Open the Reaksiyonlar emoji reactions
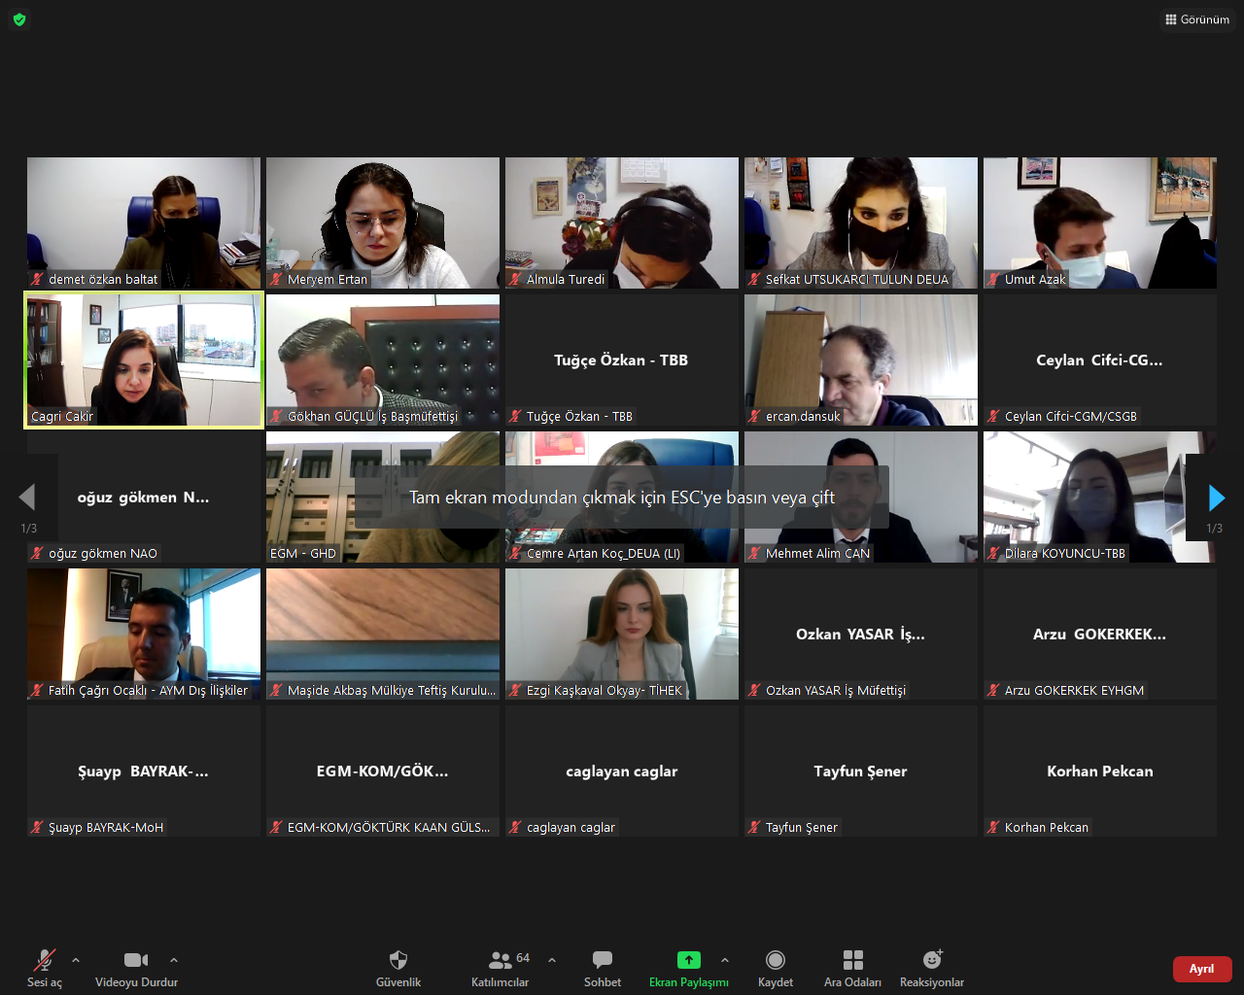 (x=932, y=961)
